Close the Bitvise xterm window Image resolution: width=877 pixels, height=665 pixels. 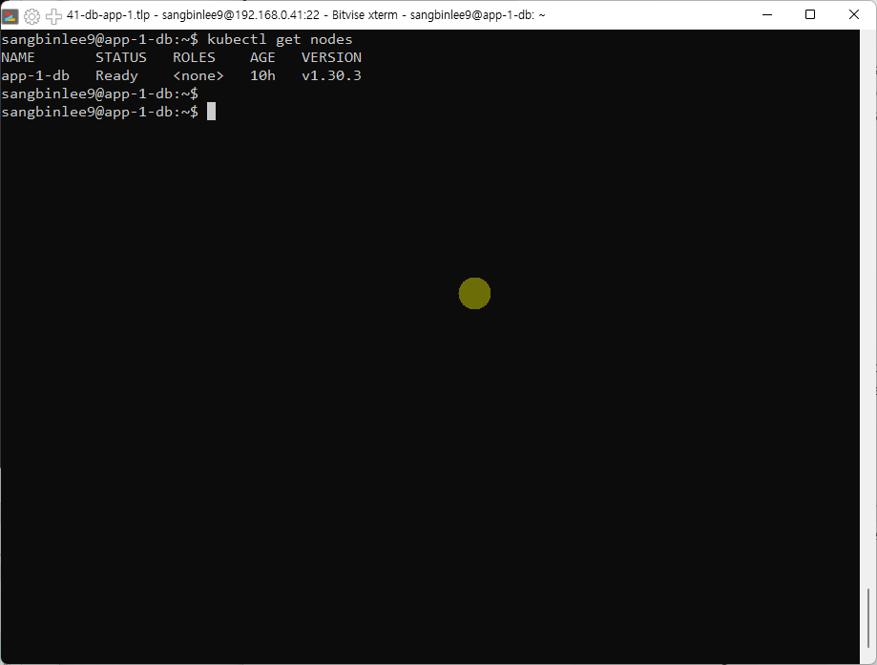(x=853, y=14)
